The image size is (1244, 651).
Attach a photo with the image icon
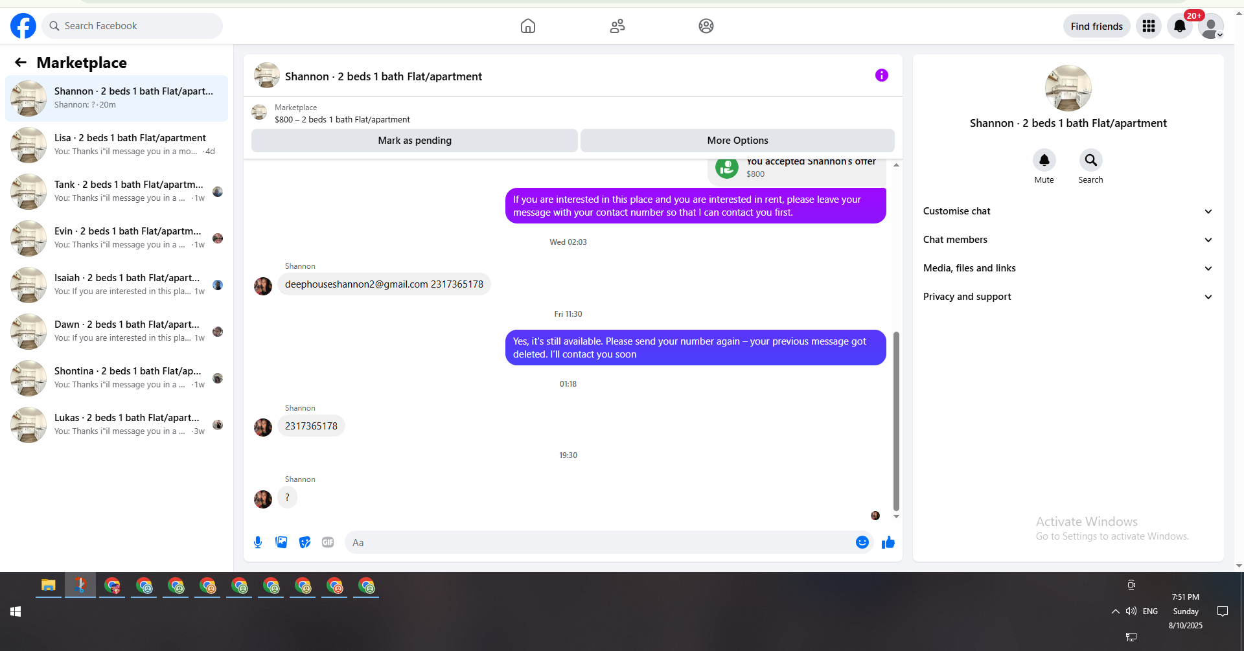point(281,542)
